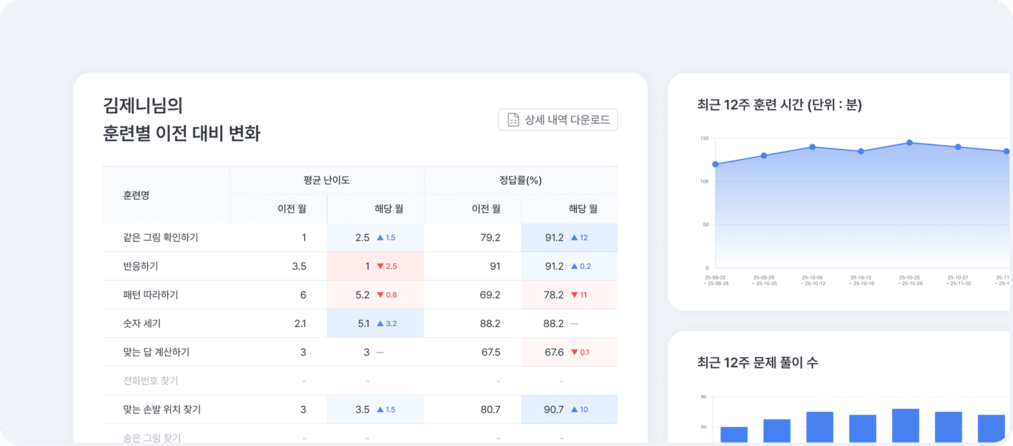Select the greyed-out 숨은 그림 찾기 row name
1013x446 pixels.
pyautogui.click(x=152, y=438)
